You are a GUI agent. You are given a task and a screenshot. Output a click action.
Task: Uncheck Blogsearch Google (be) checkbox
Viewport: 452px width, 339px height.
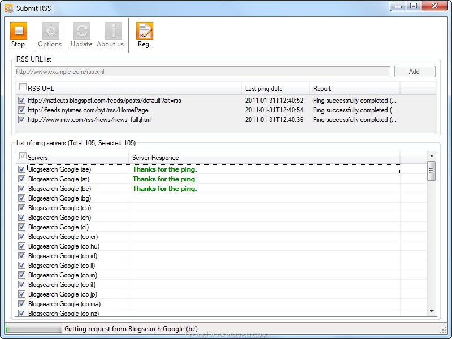[x=21, y=188]
